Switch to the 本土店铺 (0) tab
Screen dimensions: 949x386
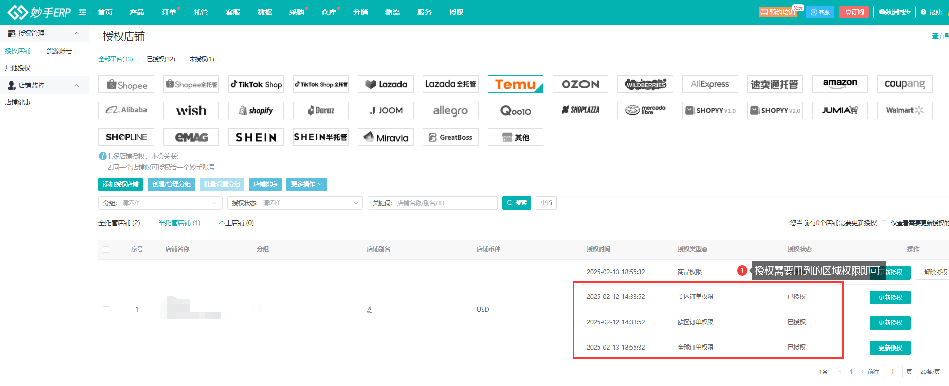(x=236, y=223)
